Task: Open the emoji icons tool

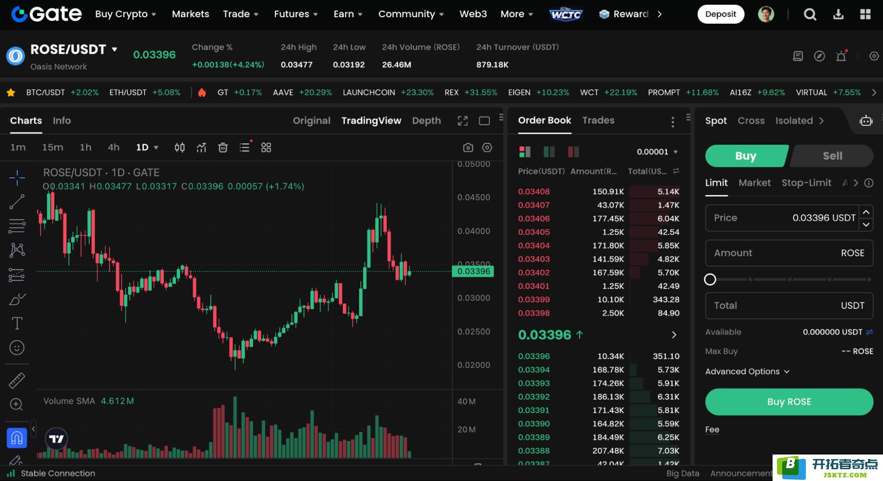Action: pyautogui.click(x=17, y=348)
